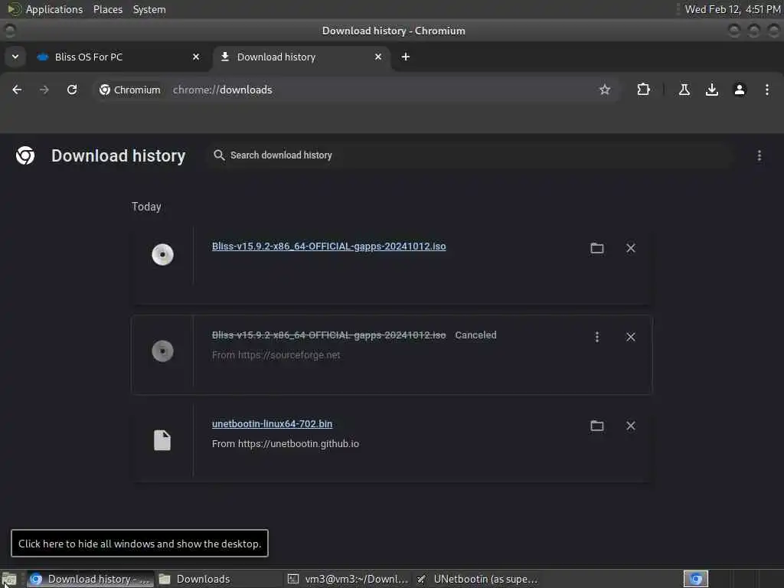Switch to the vm3@vm3 terminal window
This screenshot has width=784, height=588.
pos(348,579)
